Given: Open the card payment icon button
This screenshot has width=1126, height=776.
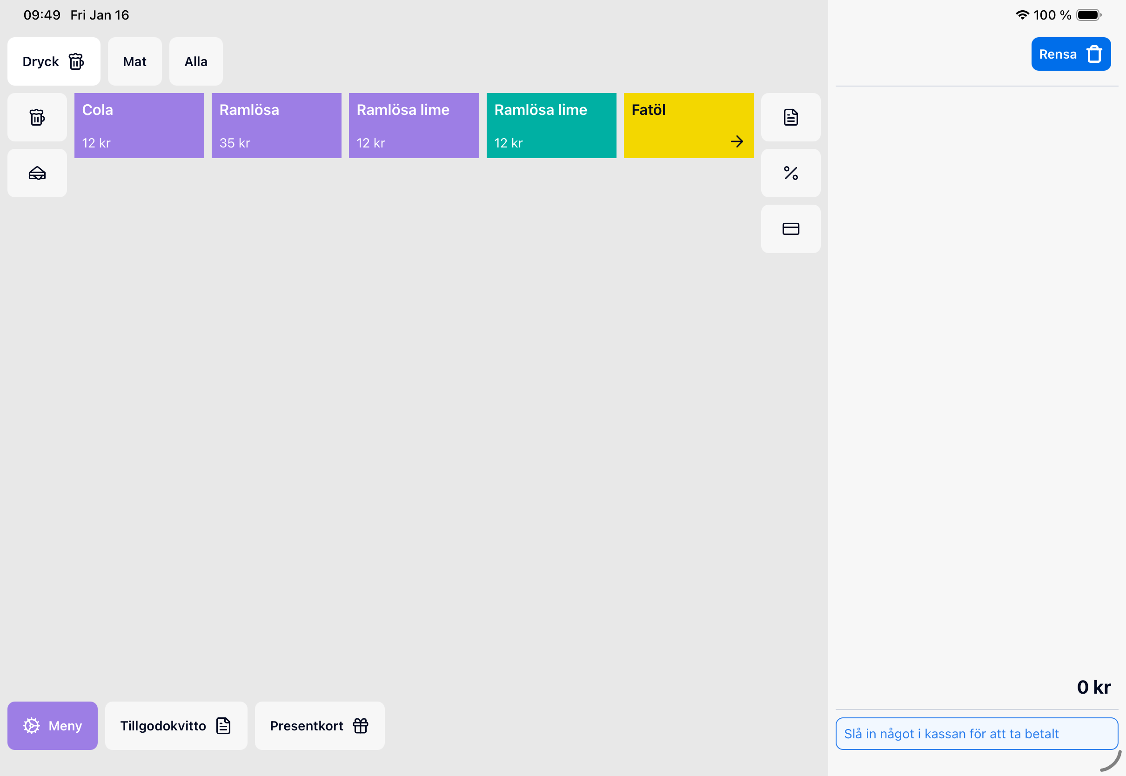Looking at the screenshot, I should pyautogui.click(x=791, y=228).
